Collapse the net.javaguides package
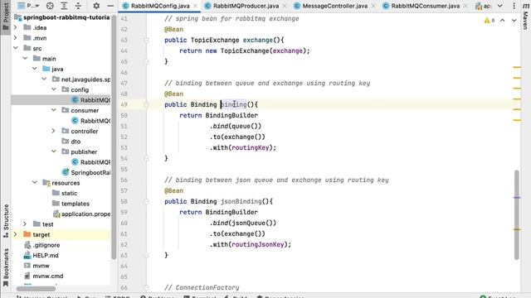The width and height of the screenshot is (531, 298). tap(44, 79)
